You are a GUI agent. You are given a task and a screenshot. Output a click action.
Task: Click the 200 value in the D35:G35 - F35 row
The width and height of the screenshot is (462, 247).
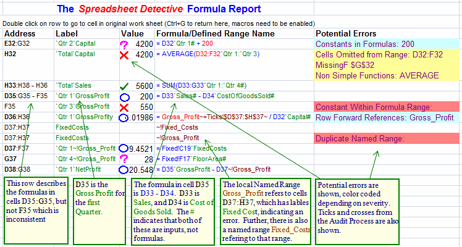(x=147, y=97)
